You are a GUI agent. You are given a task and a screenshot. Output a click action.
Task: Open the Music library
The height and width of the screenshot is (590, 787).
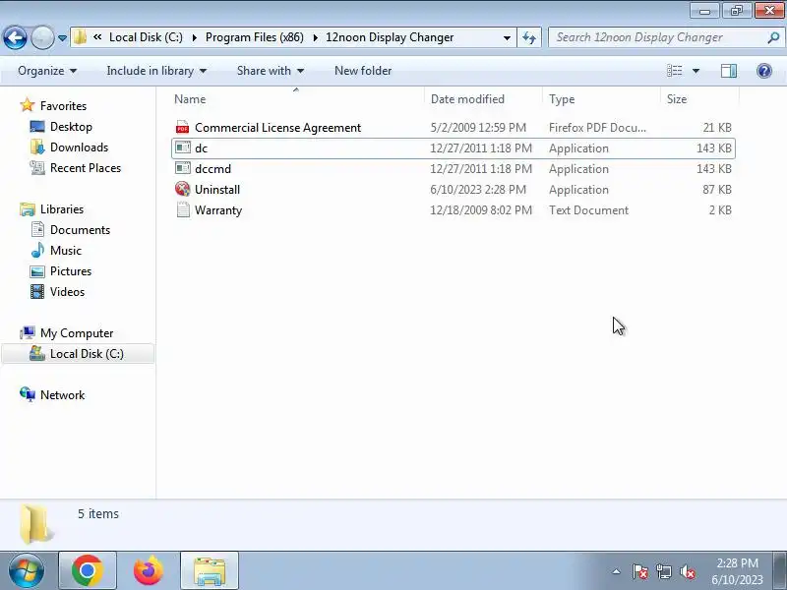pos(65,250)
